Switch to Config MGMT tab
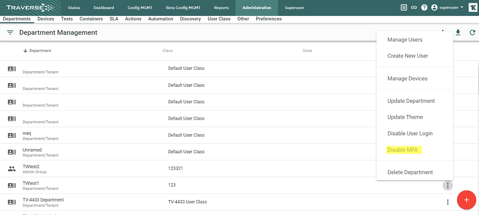This screenshot has height=215, width=479. pos(140,7)
